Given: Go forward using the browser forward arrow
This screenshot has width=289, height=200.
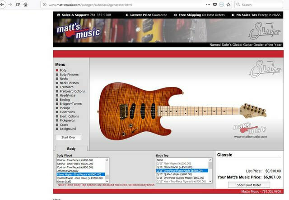Looking at the screenshot, I should click(x=10, y=4).
